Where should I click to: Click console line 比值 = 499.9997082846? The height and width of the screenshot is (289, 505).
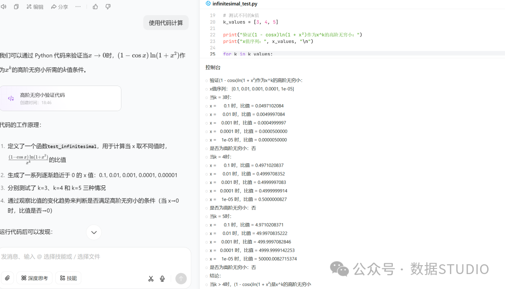250,242
